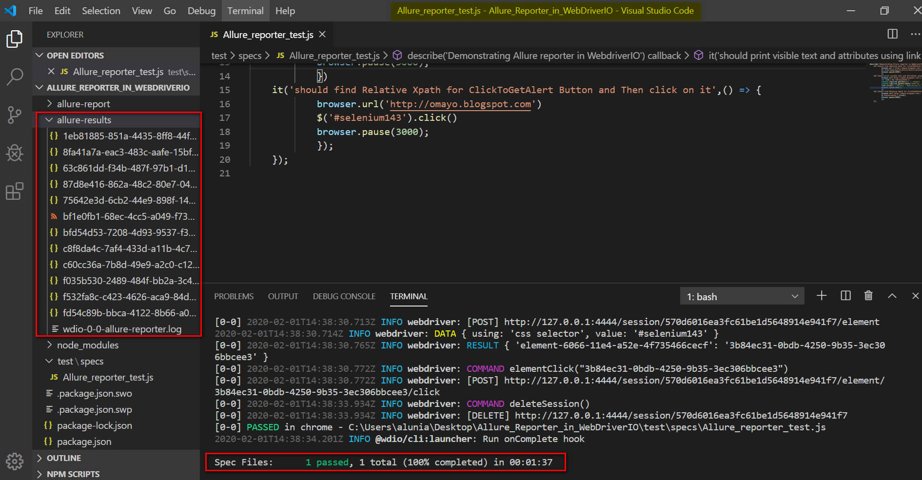Split the terminal panel

845,296
